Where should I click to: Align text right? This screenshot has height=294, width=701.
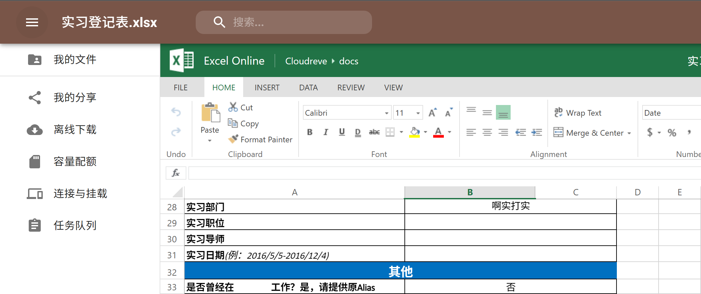click(503, 132)
